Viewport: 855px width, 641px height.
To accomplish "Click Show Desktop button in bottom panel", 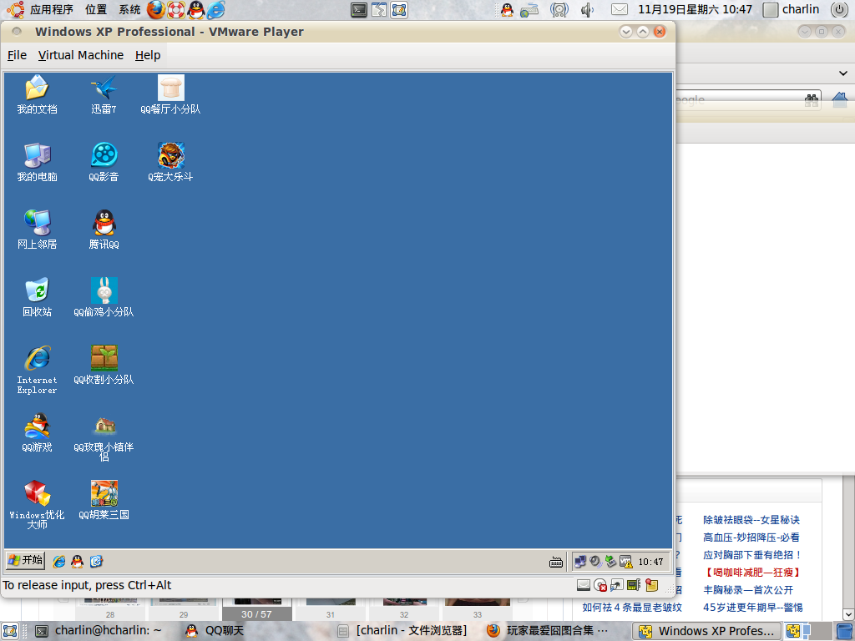I will tap(10, 631).
